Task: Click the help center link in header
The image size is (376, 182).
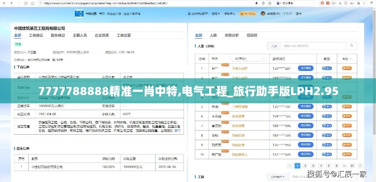Action: [230, 14]
